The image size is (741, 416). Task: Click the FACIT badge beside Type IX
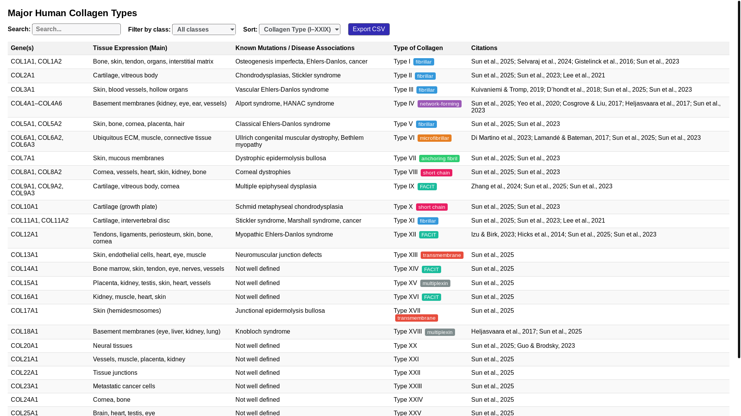pyautogui.click(x=427, y=187)
